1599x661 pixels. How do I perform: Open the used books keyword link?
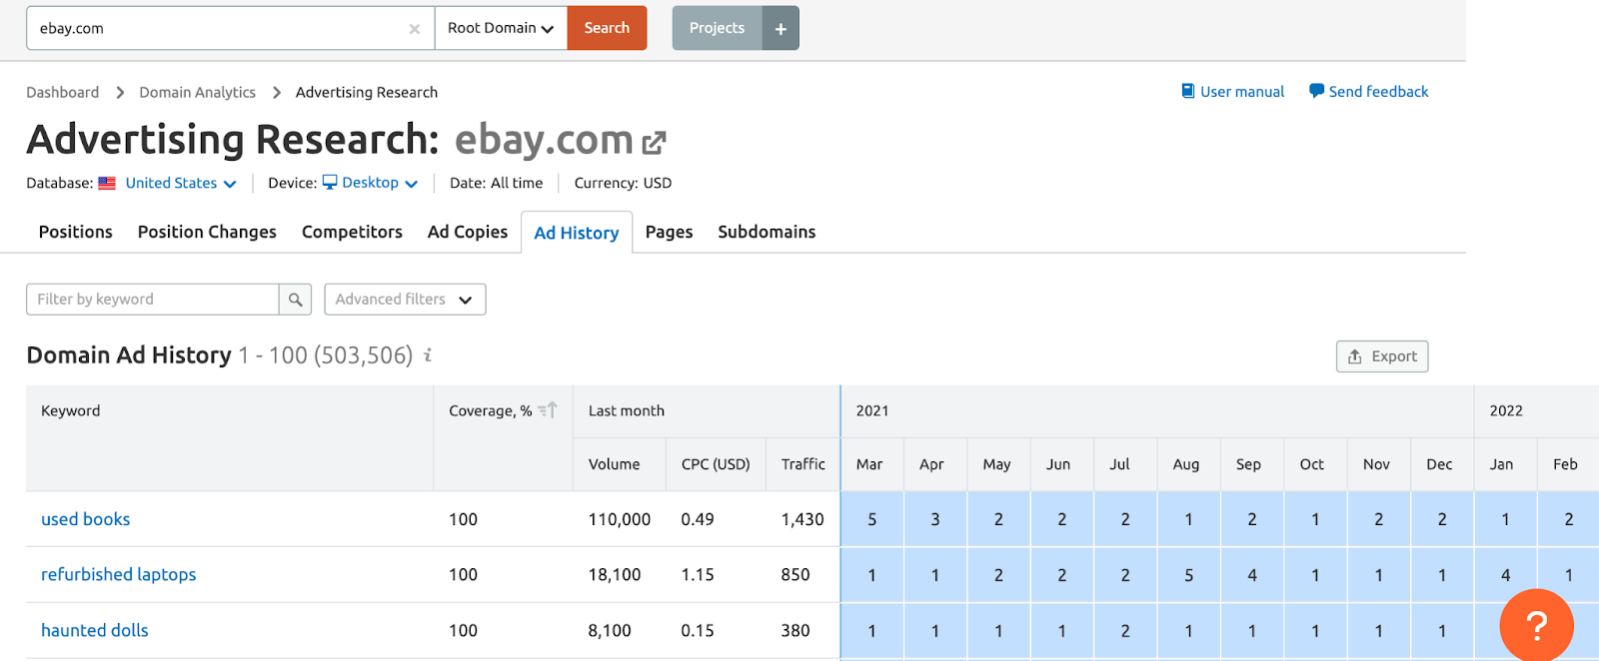tap(85, 519)
